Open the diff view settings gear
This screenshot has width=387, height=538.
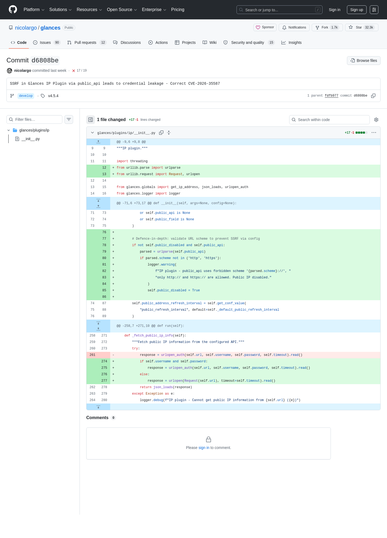tap(376, 120)
